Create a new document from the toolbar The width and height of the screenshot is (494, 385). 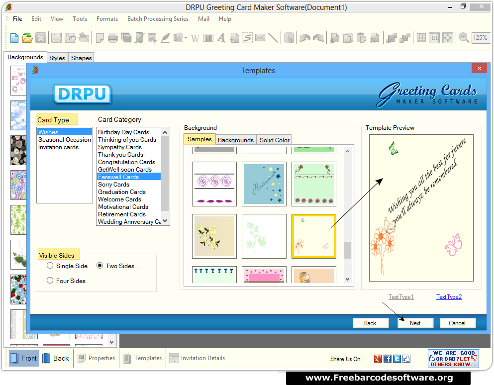(x=14, y=38)
